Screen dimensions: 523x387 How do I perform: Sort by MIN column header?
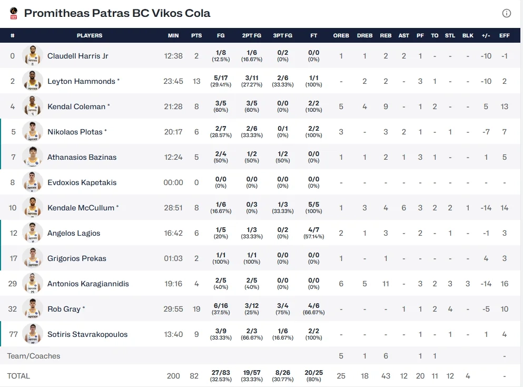(x=173, y=36)
